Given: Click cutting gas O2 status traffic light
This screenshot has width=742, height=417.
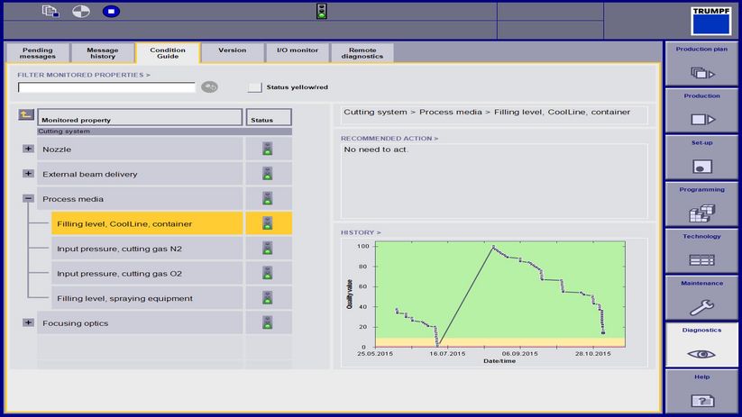Looking at the screenshot, I should click(x=268, y=273).
